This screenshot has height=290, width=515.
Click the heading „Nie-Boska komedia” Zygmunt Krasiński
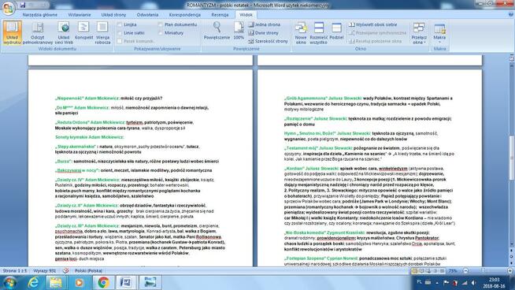pos(324,232)
